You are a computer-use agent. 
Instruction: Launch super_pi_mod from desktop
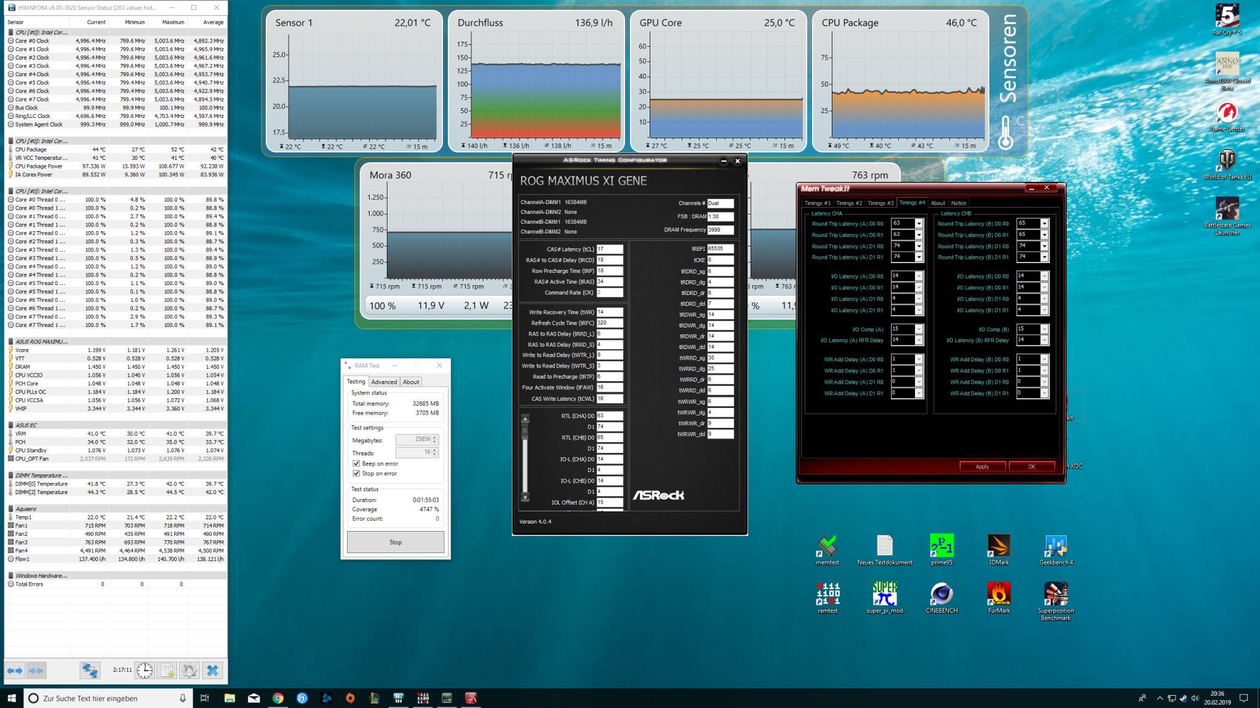coord(884,598)
